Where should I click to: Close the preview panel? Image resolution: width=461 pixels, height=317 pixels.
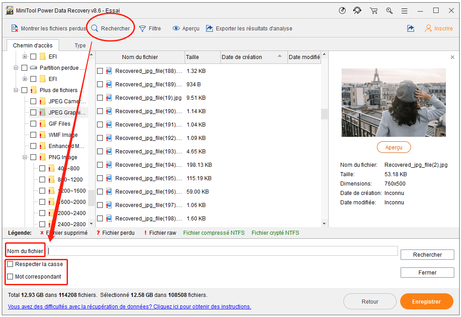click(453, 57)
